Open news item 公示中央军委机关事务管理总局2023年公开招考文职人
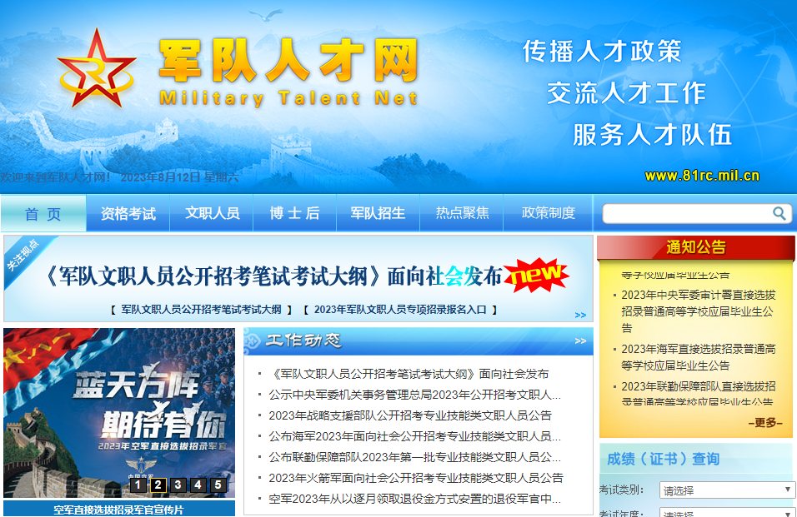The width and height of the screenshot is (797, 517). [415, 395]
